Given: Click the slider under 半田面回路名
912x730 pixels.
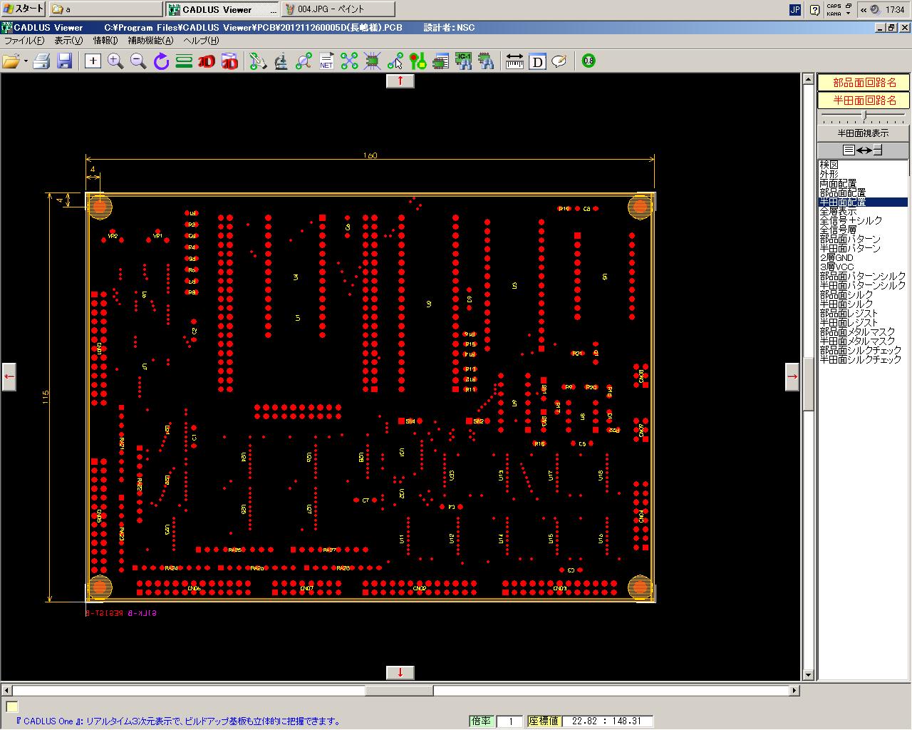Looking at the screenshot, I should click(864, 115).
